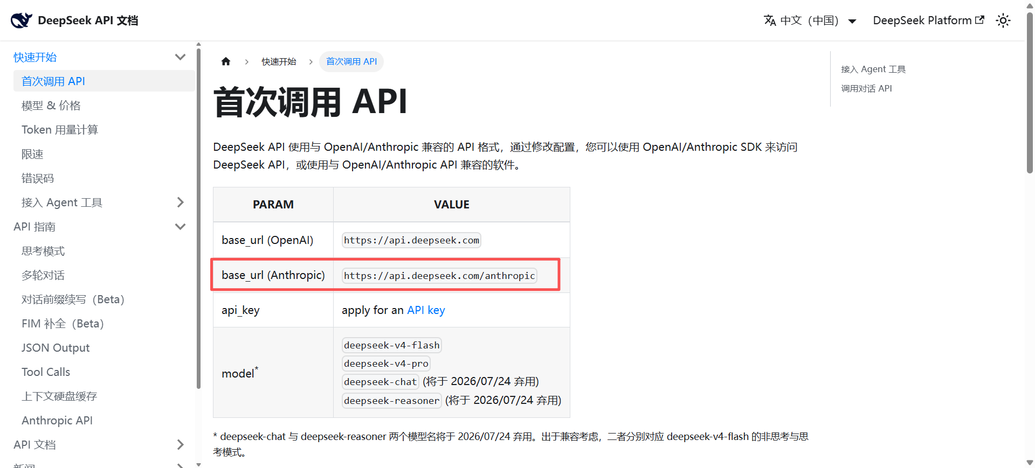Click the deepseek-reasoner model name
1035x468 pixels.
pos(392,401)
